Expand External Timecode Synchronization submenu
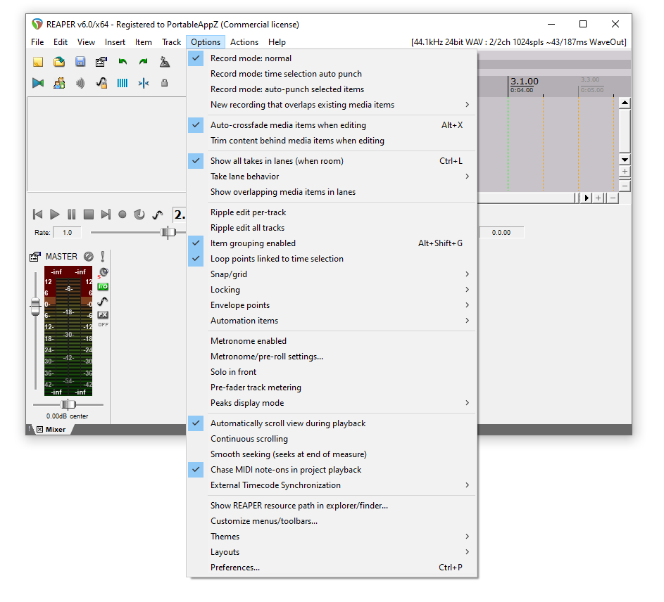 point(332,485)
